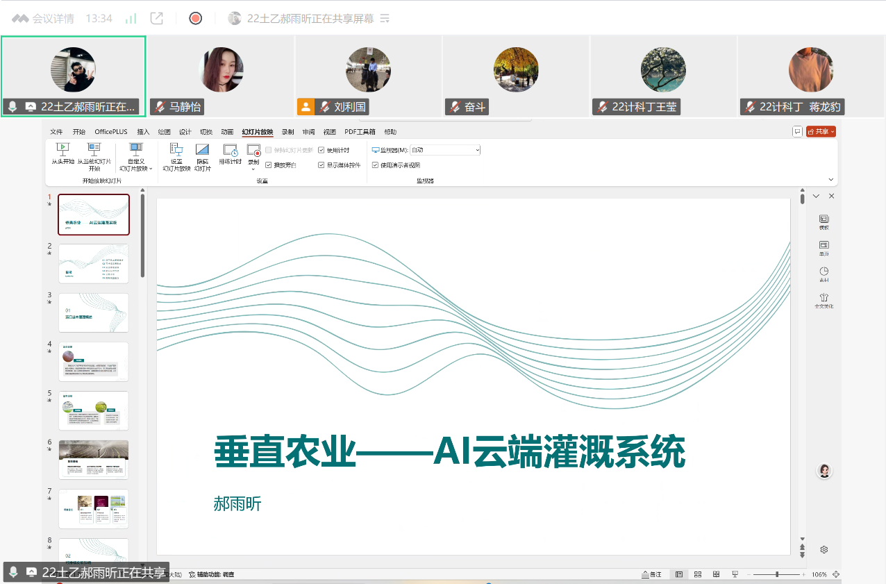The height and width of the screenshot is (584, 886).
Task: Click the round assistant avatar icon
Action: [824, 471]
